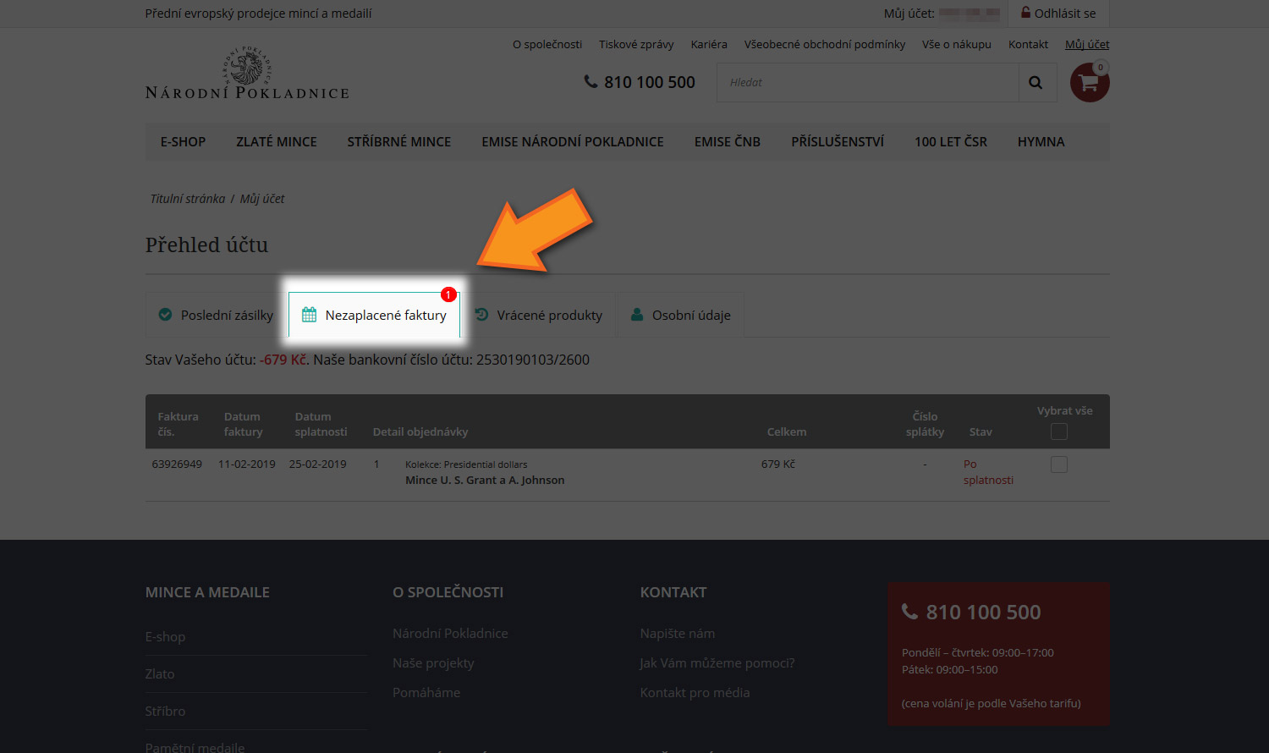Click the Po splatnosti status text
Viewport: 1269px width, 753px height.
pos(988,472)
